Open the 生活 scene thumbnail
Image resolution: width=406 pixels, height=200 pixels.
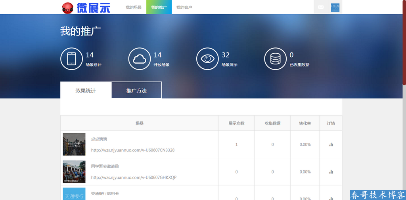pyautogui.click(x=74, y=144)
